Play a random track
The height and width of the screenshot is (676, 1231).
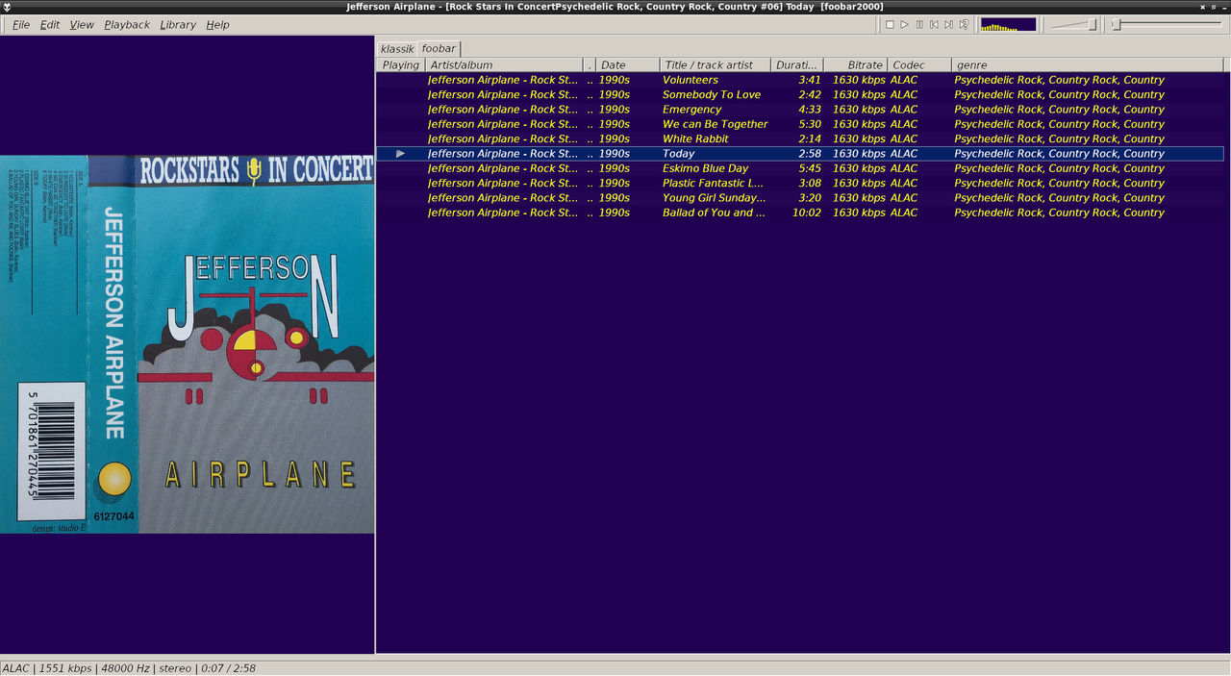click(x=964, y=24)
